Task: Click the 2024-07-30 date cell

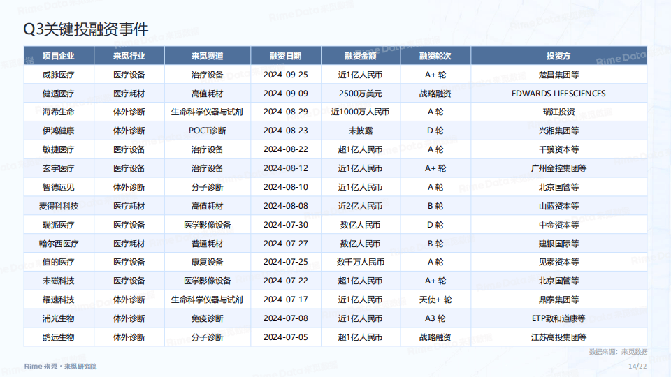Action: pos(286,225)
